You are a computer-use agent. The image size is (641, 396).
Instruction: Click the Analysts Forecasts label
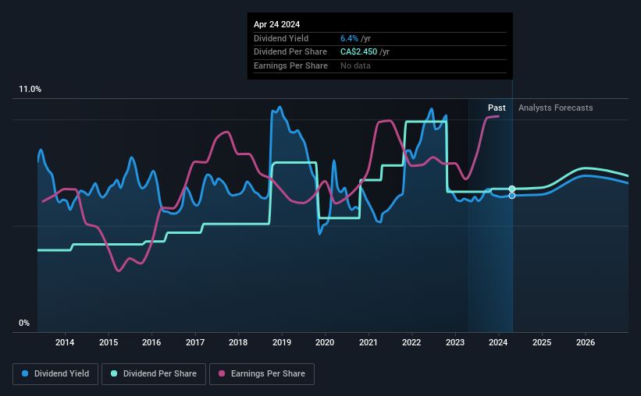(556, 108)
